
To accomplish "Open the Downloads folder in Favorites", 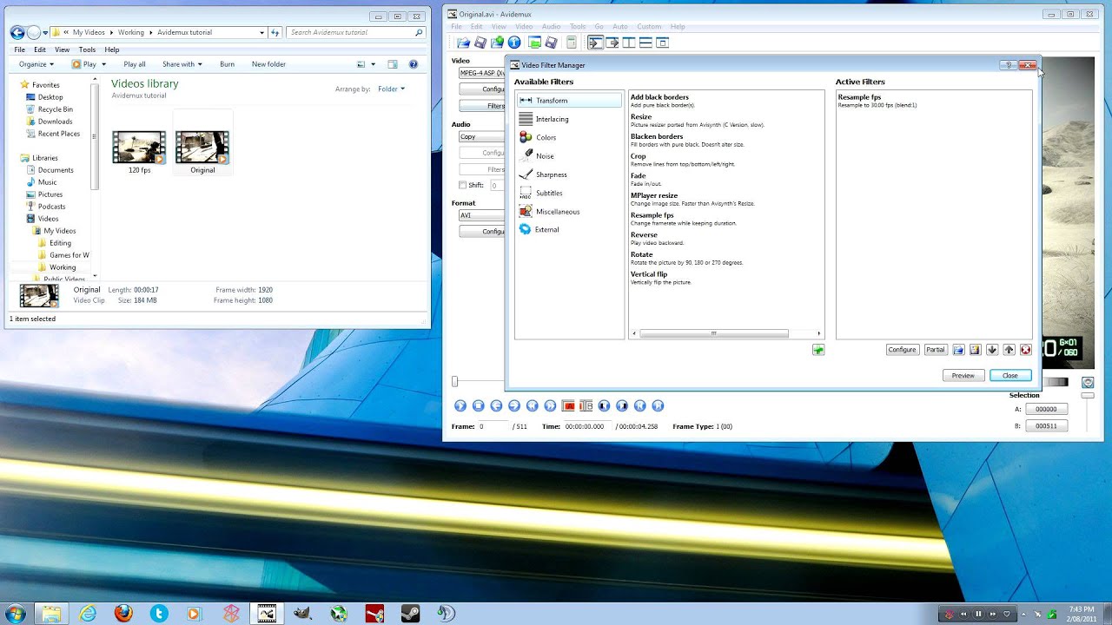I will 55,122.
